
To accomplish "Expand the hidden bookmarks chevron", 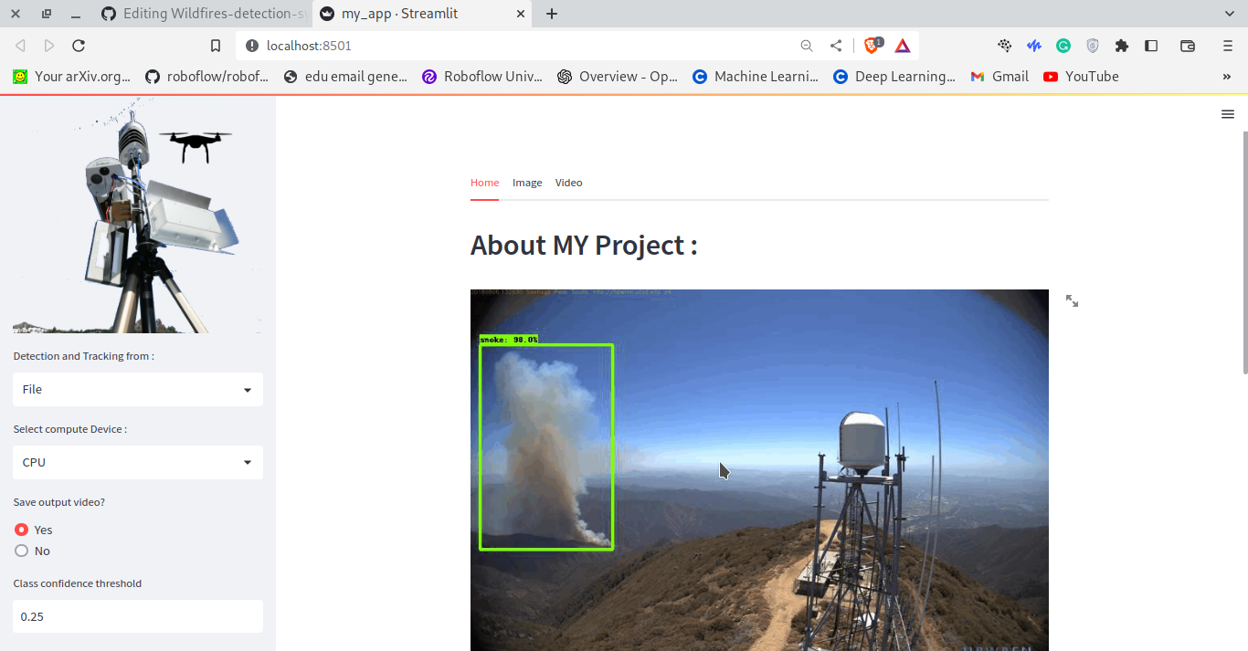I will (x=1227, y=77).
